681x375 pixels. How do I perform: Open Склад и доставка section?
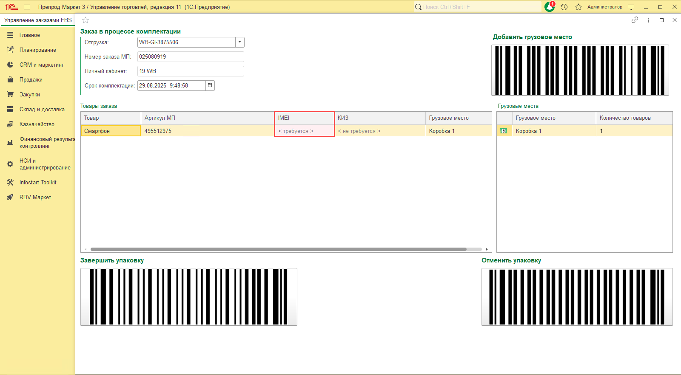[42, 109]
